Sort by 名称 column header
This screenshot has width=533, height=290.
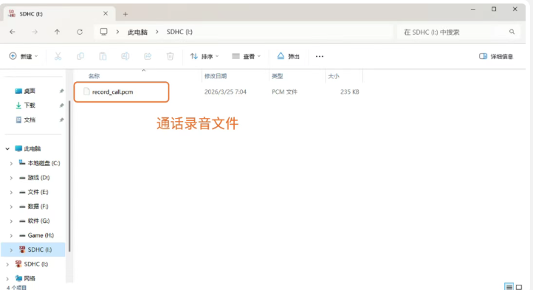(94, 76)
